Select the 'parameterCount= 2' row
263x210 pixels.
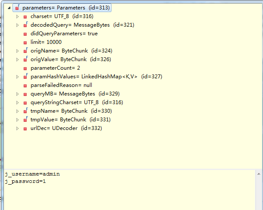pyautogui.click(x=56, y=68)
